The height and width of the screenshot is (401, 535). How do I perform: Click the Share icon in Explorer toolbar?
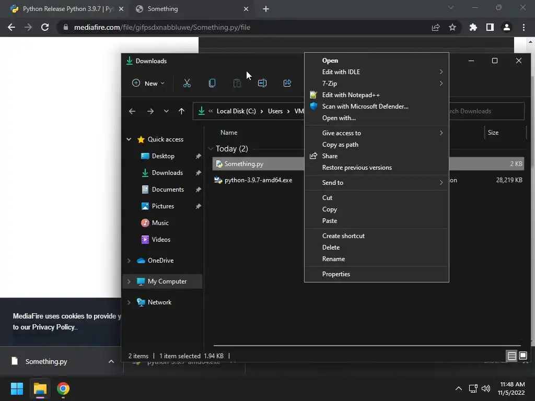(287, 83)
